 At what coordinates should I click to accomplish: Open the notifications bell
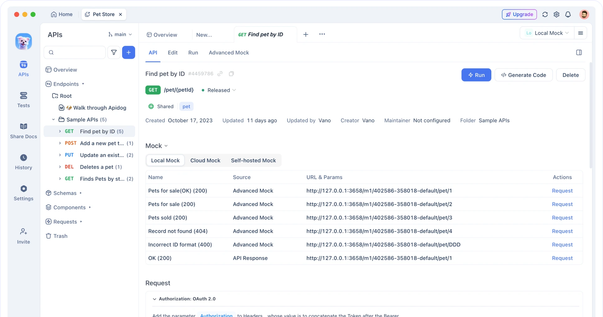[x=568, y=14]
